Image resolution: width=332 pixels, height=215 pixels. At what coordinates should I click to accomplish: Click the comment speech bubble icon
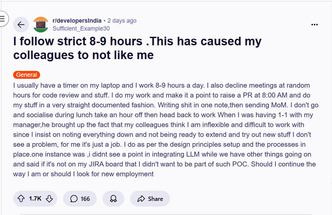(x=74, y=199)
